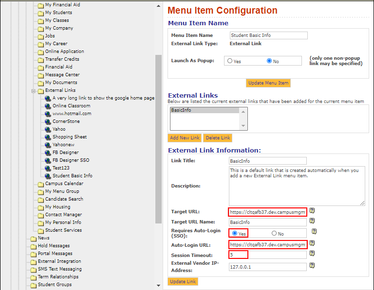Click help icon beside Auto-Login URL
Image resolution: width=374 pixels, height=290 pixels.
pyautogui.click(x=312, y=243)
